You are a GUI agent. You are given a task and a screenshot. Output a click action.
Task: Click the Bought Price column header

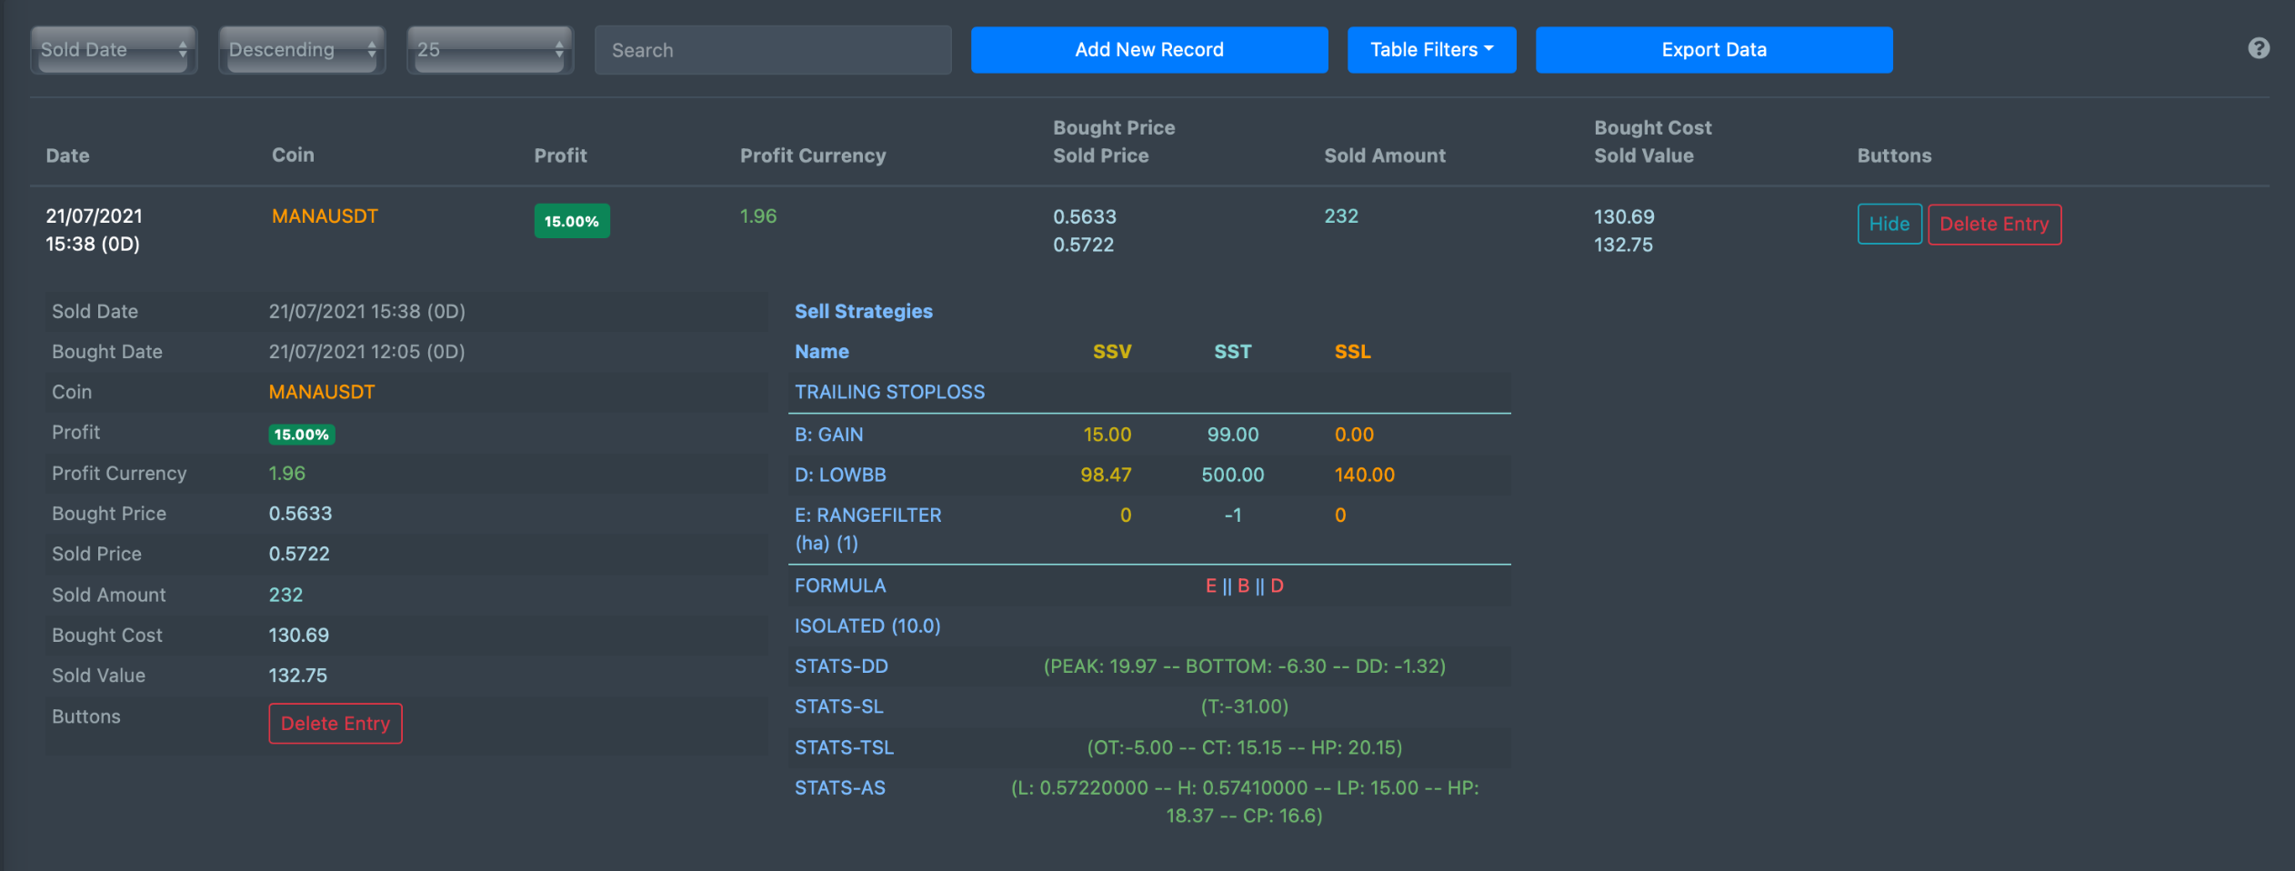pos(1114,128)
